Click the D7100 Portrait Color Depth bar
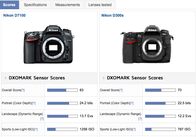This screenshot has width=196, height=137. tap(62, 103)
